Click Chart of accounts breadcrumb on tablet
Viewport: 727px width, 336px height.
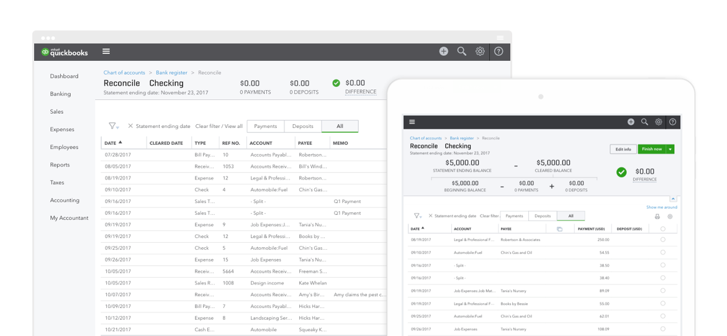[x=426, y=138]
